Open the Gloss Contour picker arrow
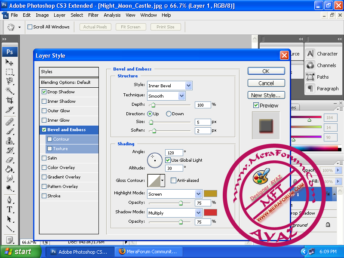This screenshot has width=344, height=258. pos(163,180)
